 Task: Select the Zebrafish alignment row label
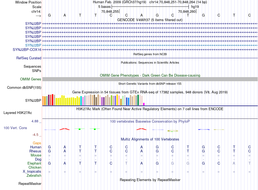(x=34, y=175)
